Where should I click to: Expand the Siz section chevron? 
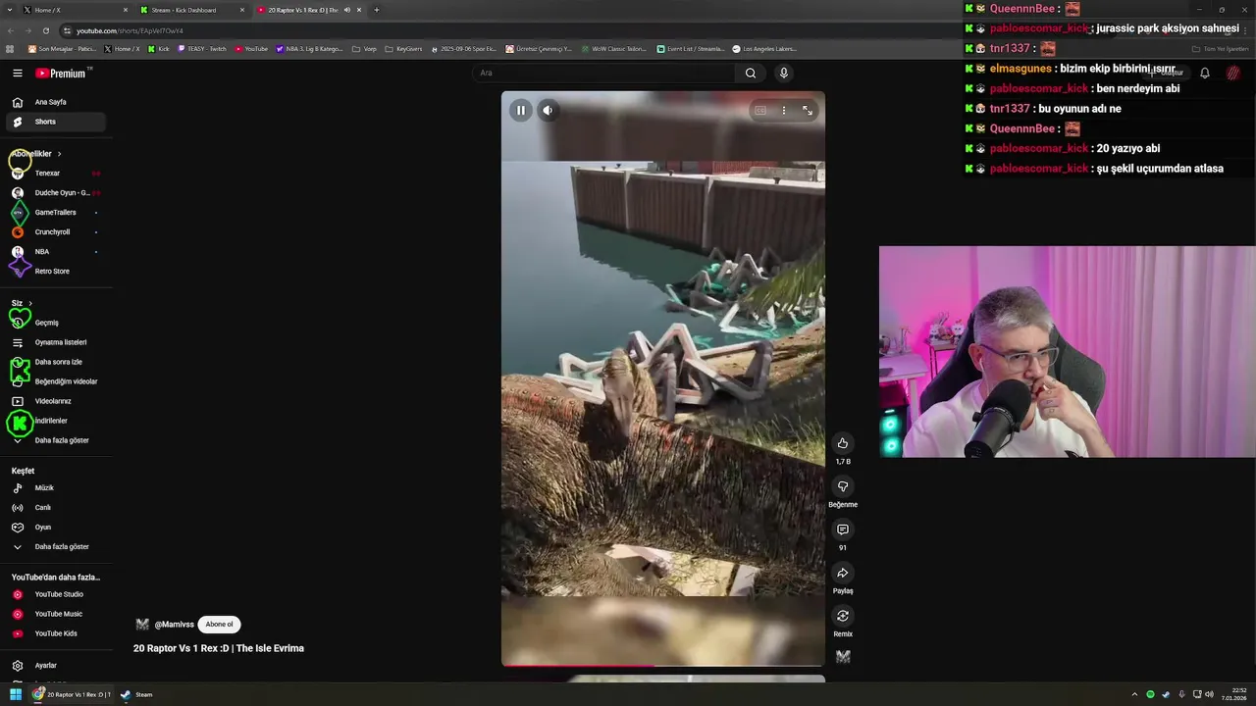coord(29,303)
